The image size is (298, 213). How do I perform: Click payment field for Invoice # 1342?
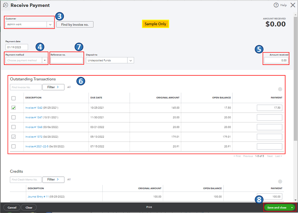pyautogui.click(x=269, y=108)
